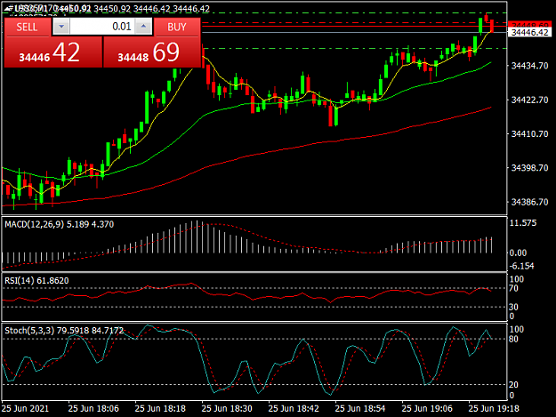Screen dimensions: 556x417
Task: Click the 34386.70 price axis label
Action: click(x=530, y=202)
